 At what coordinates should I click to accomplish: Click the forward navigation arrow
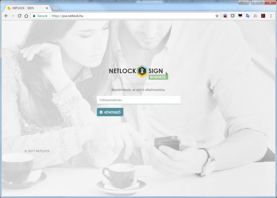[13, 16]
